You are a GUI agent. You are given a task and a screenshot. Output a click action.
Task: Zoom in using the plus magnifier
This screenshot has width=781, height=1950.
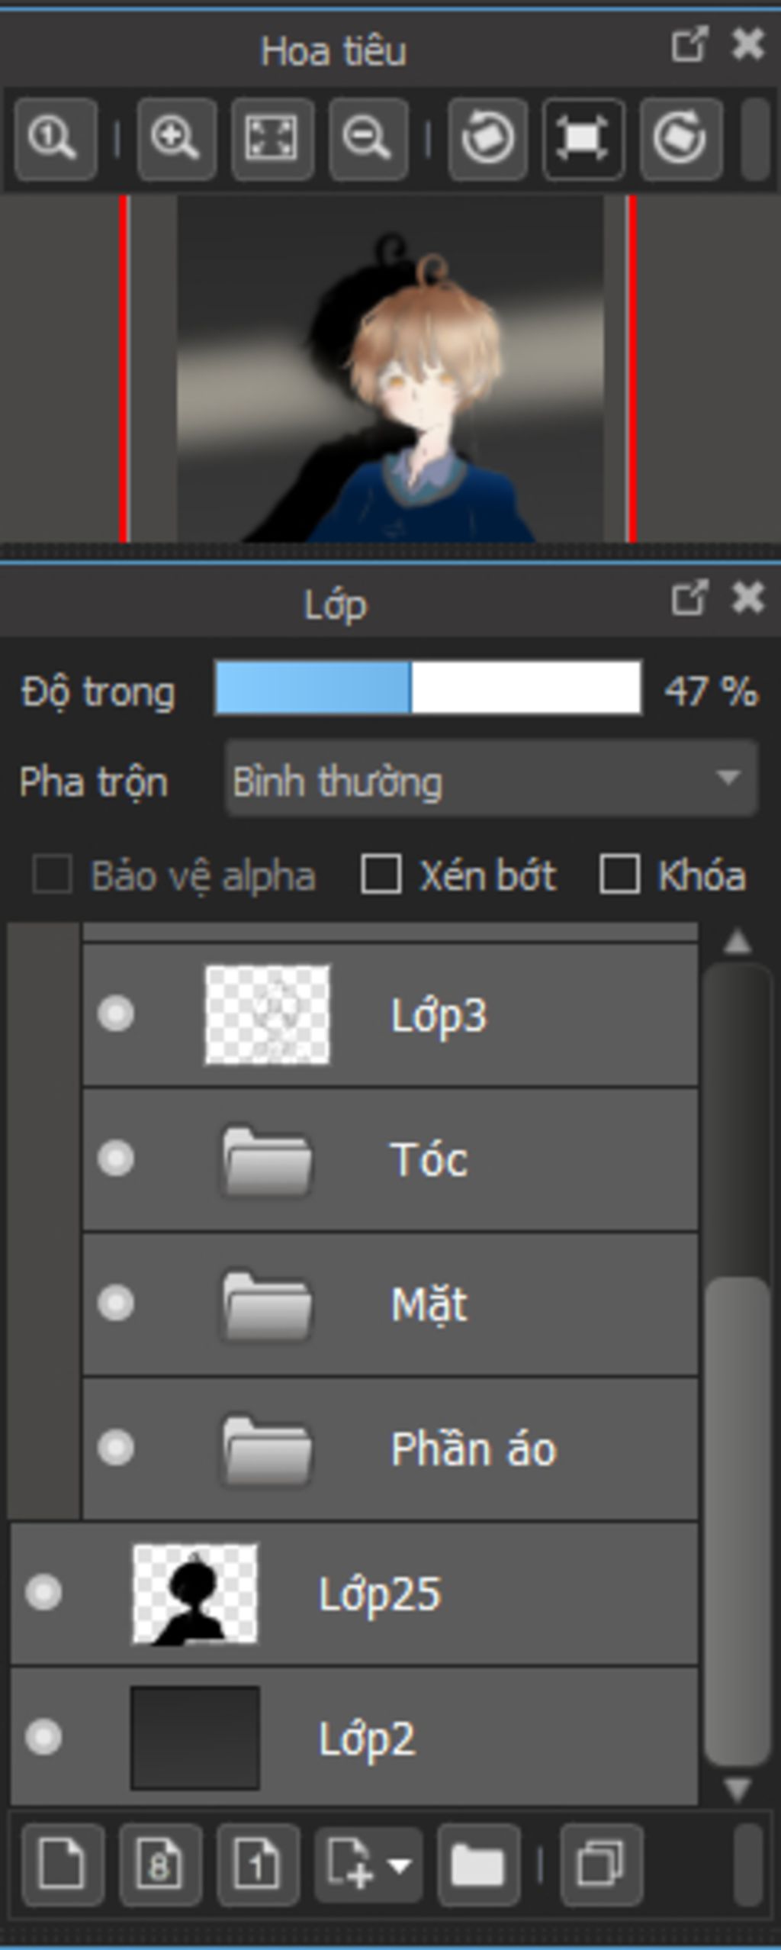click(x=176, y=139)
